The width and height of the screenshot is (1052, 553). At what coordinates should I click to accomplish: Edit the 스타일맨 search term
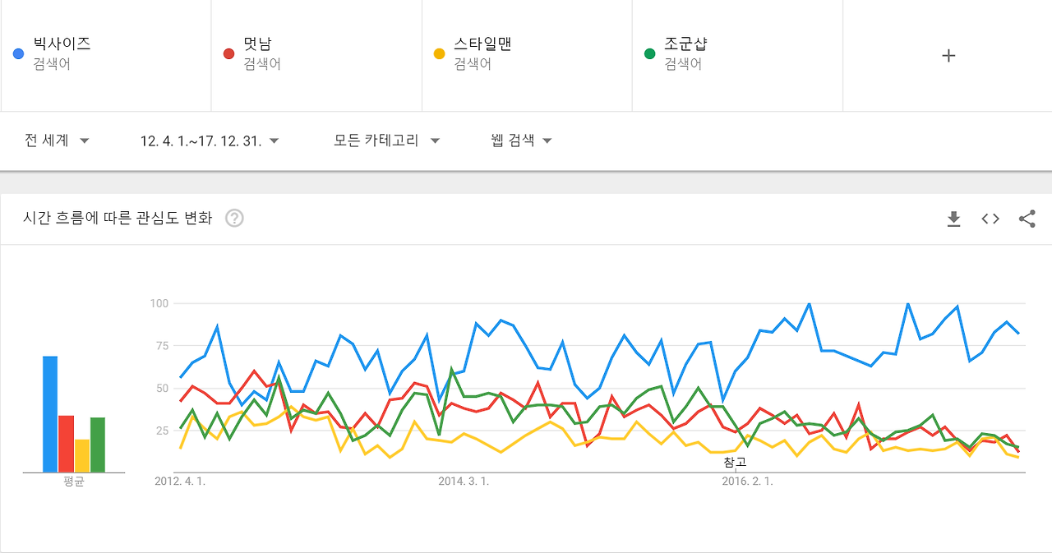tap(527, 56)
